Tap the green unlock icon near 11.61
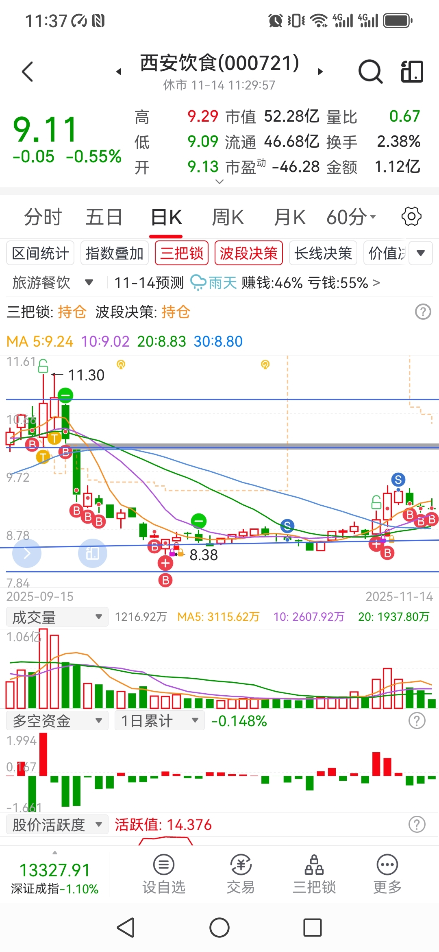Image resolution: width=439 pixels, height=952 pixels. 43,366
